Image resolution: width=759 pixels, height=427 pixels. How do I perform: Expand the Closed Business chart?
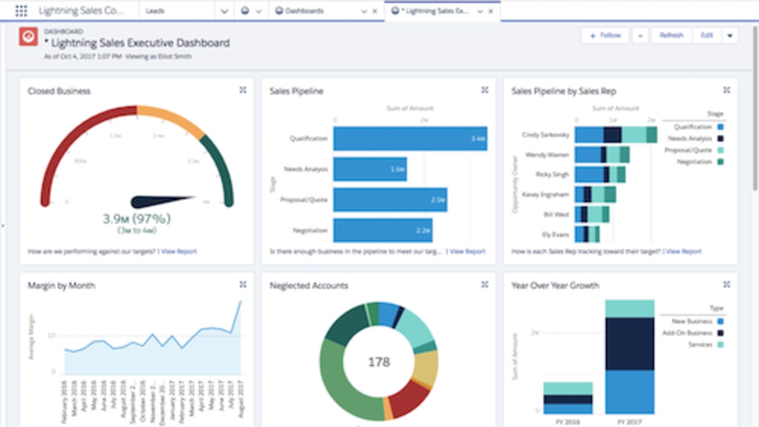pos(243,90)
